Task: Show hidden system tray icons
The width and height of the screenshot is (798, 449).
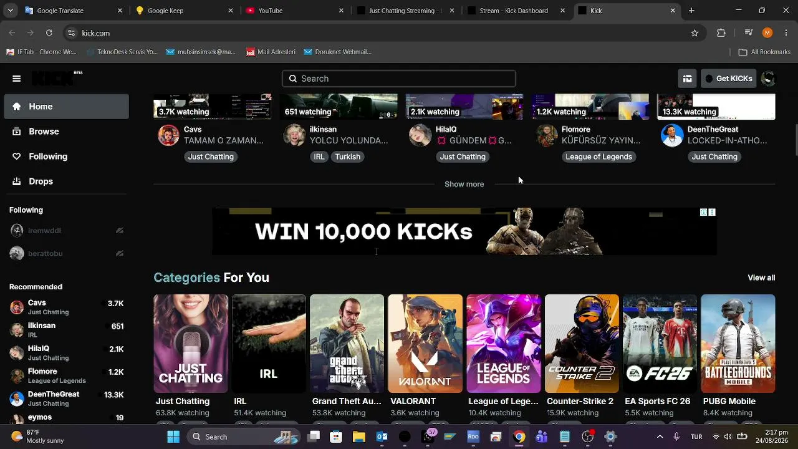Action: [x=660, y=437]
